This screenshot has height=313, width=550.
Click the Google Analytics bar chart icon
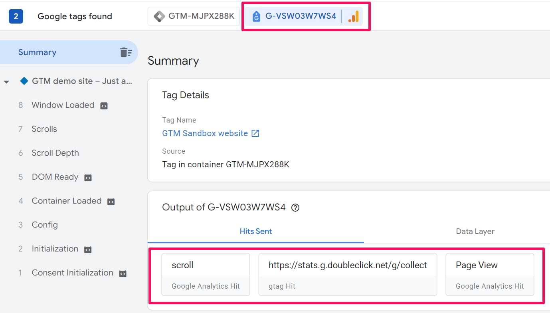(x=353, y=16)
